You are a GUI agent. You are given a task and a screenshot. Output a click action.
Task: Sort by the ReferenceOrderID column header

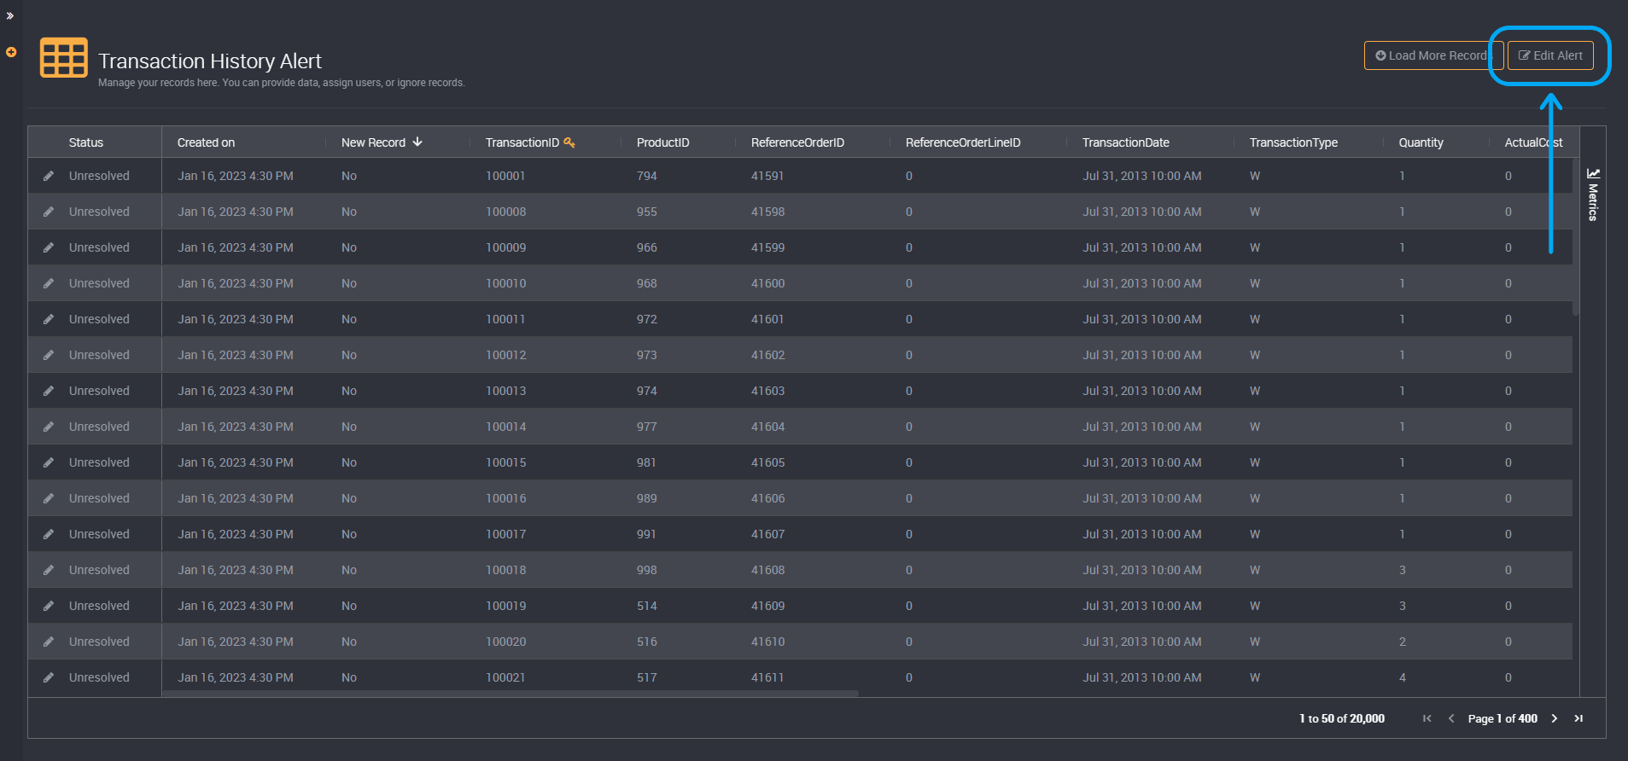[797, 142]
